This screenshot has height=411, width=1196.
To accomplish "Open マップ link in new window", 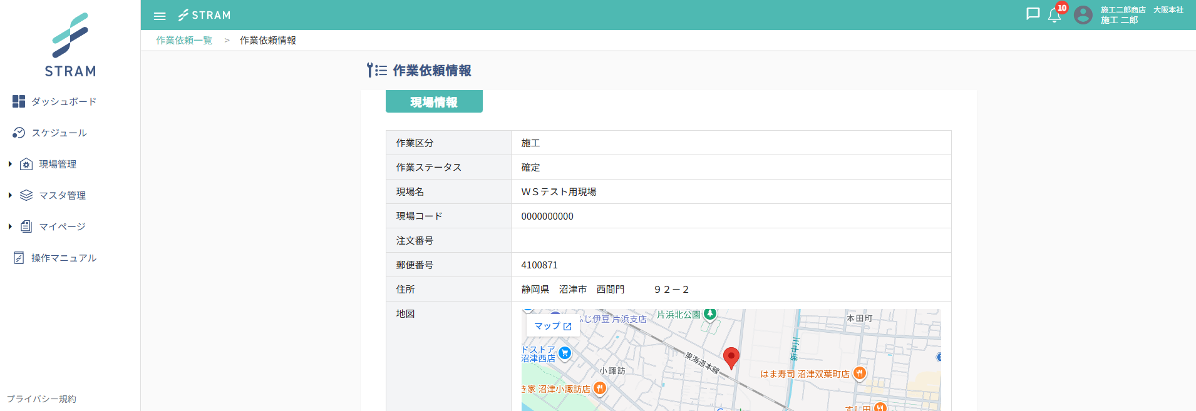I will point(553,326).
